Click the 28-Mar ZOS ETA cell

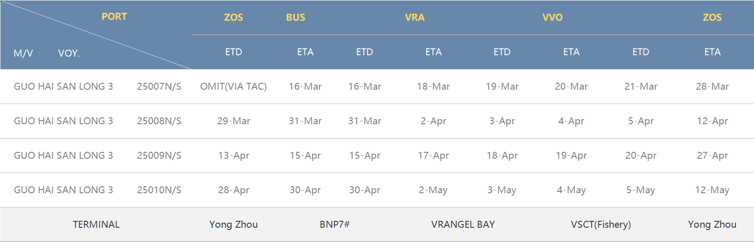point(712,86)
